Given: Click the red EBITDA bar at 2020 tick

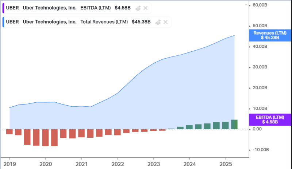Looking at the screenshot, I should point(45,138).
